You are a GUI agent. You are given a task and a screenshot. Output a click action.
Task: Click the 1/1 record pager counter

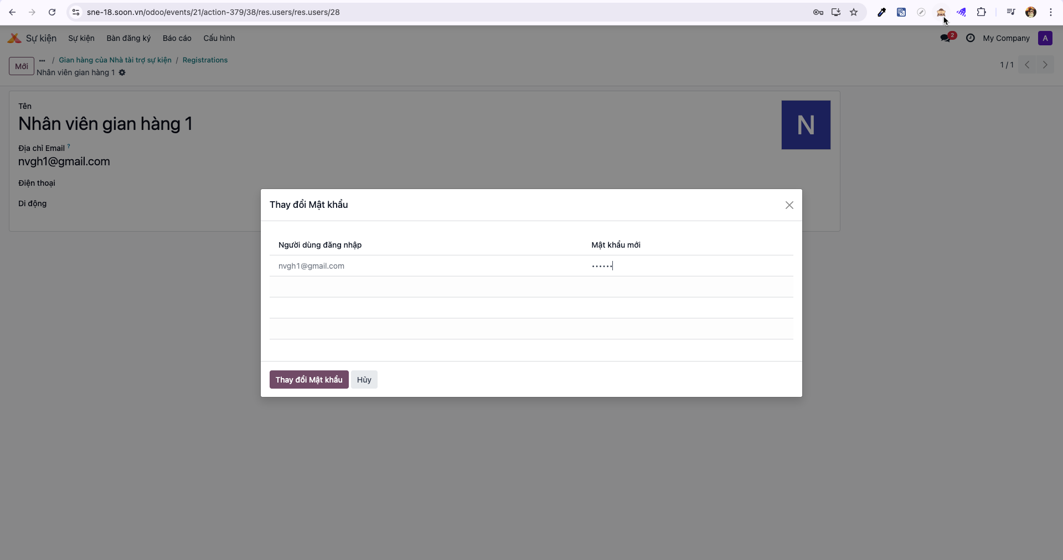pos(1007,65)
